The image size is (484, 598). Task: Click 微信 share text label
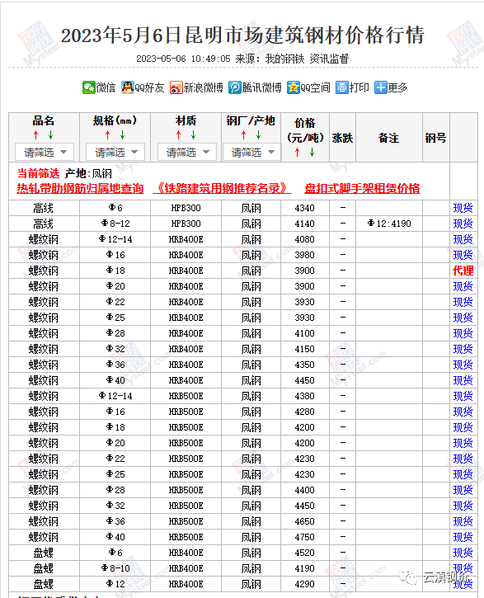tap(106, 87)
